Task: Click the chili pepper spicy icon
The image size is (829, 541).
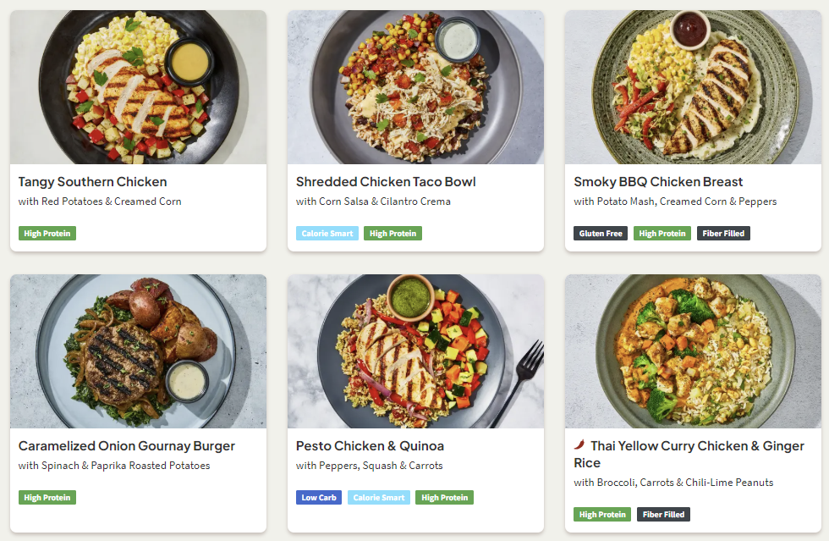Action: pos(579,445)
